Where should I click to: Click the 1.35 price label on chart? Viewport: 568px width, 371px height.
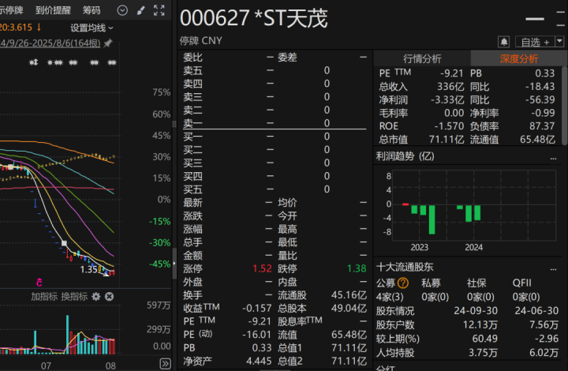click(x=88, y=269)
